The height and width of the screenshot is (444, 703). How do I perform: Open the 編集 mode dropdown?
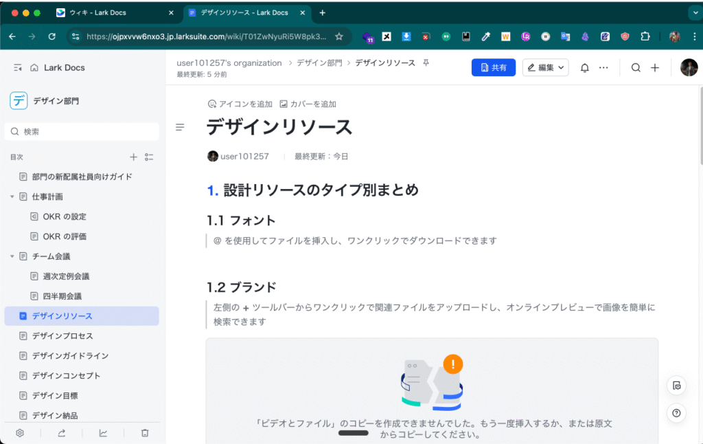click(x=545, y=67)
